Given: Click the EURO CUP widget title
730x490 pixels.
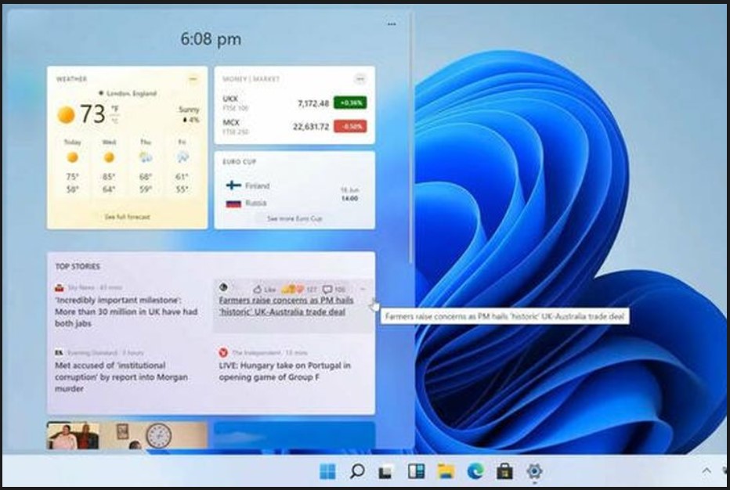Looking at the screenshot, I should coord(240,162).
